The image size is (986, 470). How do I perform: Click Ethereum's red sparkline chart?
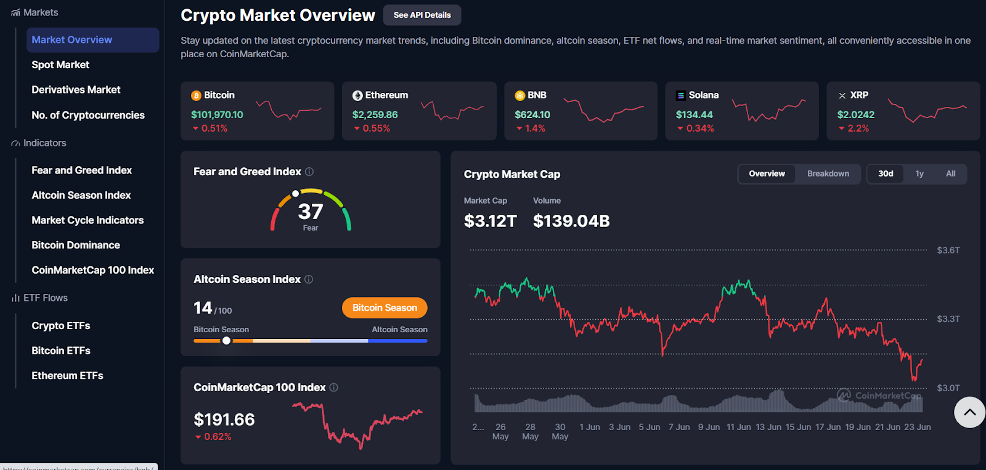(x=452, y=110)
